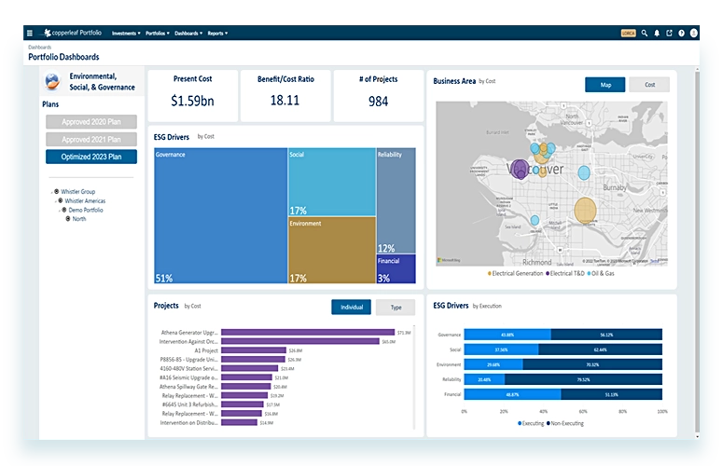Switch Business Area view to Cost
The image size is (723, 466).
pos(649,85)
